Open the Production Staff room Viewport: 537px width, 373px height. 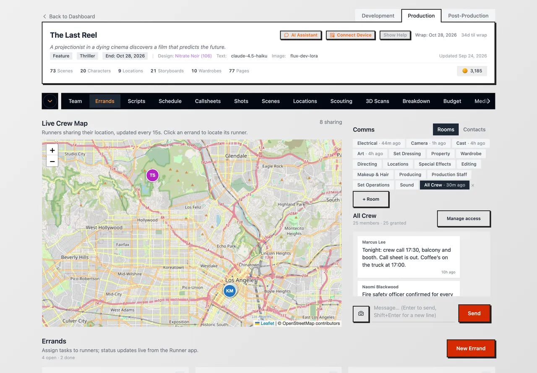[x=449, y=175]
